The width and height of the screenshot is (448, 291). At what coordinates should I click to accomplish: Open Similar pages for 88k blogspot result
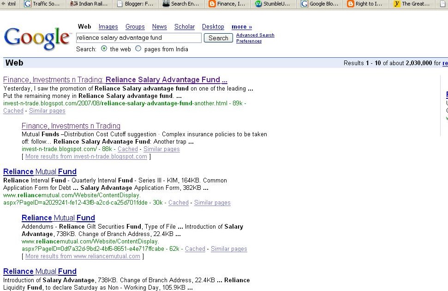pos(161,149)
